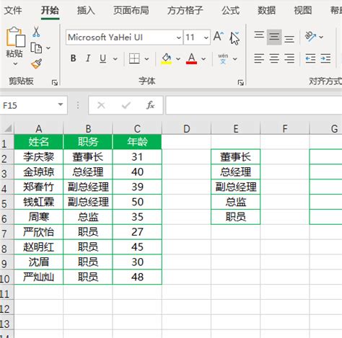The width and height of the screenshot is (342, 338).
Task: Click the Insert Function fx icon
Action: [150, 105]
